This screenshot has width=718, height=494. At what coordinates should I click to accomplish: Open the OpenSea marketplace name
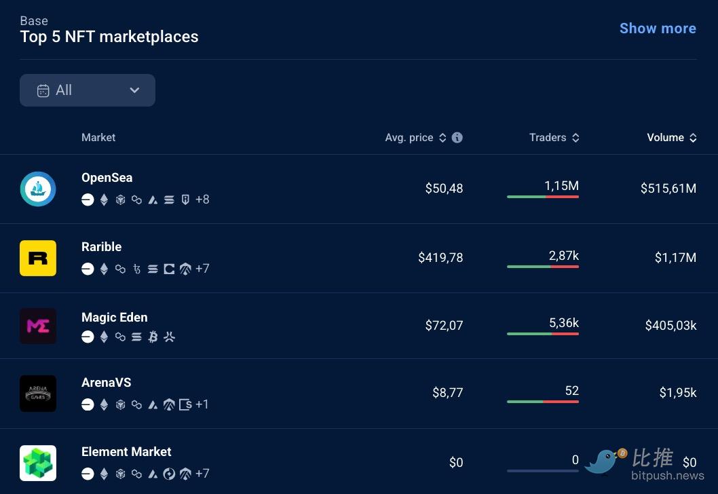107,178
